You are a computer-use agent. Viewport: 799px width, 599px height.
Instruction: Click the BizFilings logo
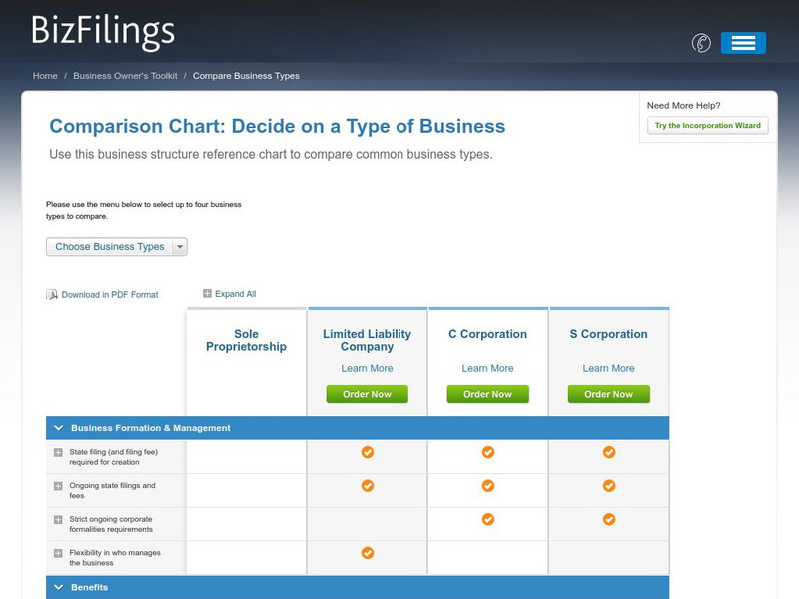[98, 32]
